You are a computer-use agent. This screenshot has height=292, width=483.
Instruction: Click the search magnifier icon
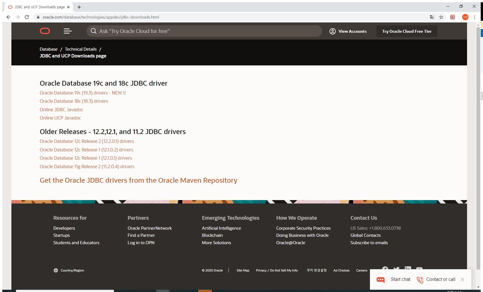(x=93, y=31)
